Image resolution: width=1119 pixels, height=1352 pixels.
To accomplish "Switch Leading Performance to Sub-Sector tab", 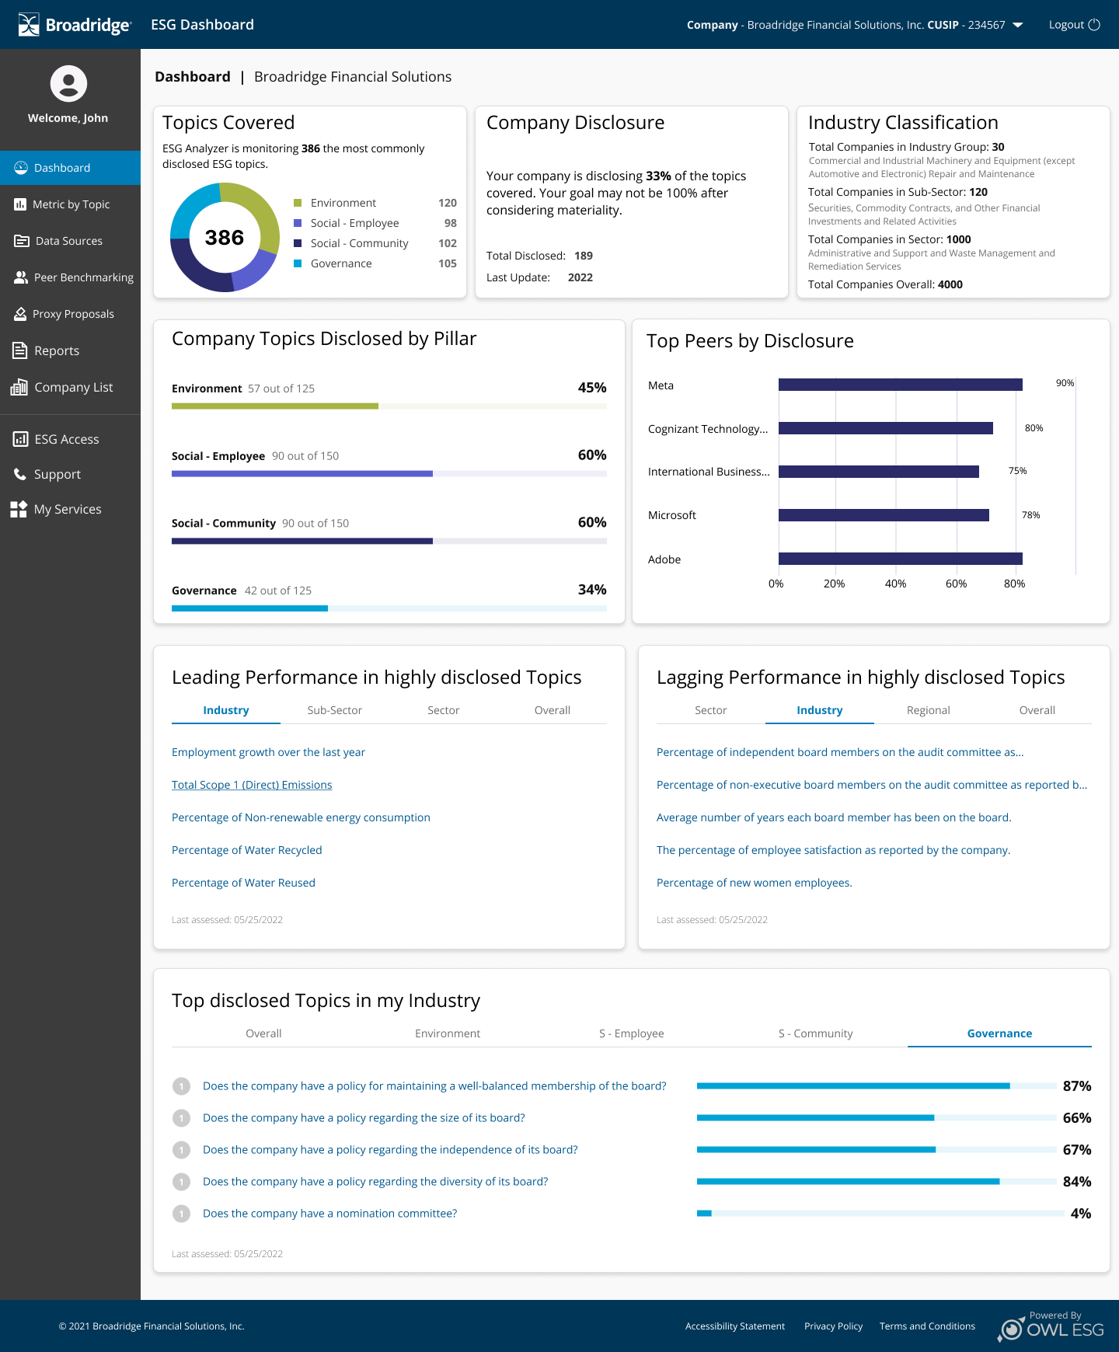I will (x=335, y=710).
